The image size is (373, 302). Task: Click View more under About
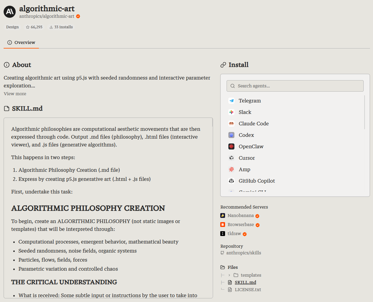point(15,94)
